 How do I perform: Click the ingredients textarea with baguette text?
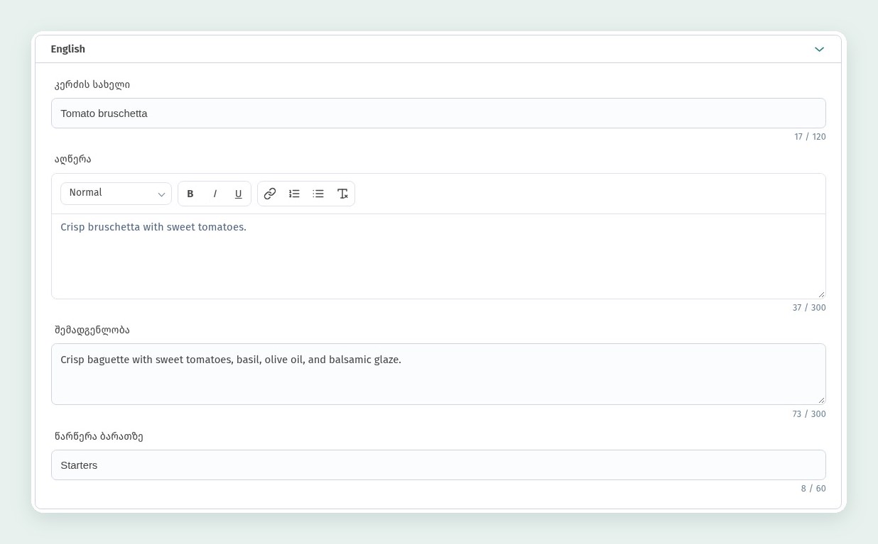pyautogui.click(x=438, y=374)
